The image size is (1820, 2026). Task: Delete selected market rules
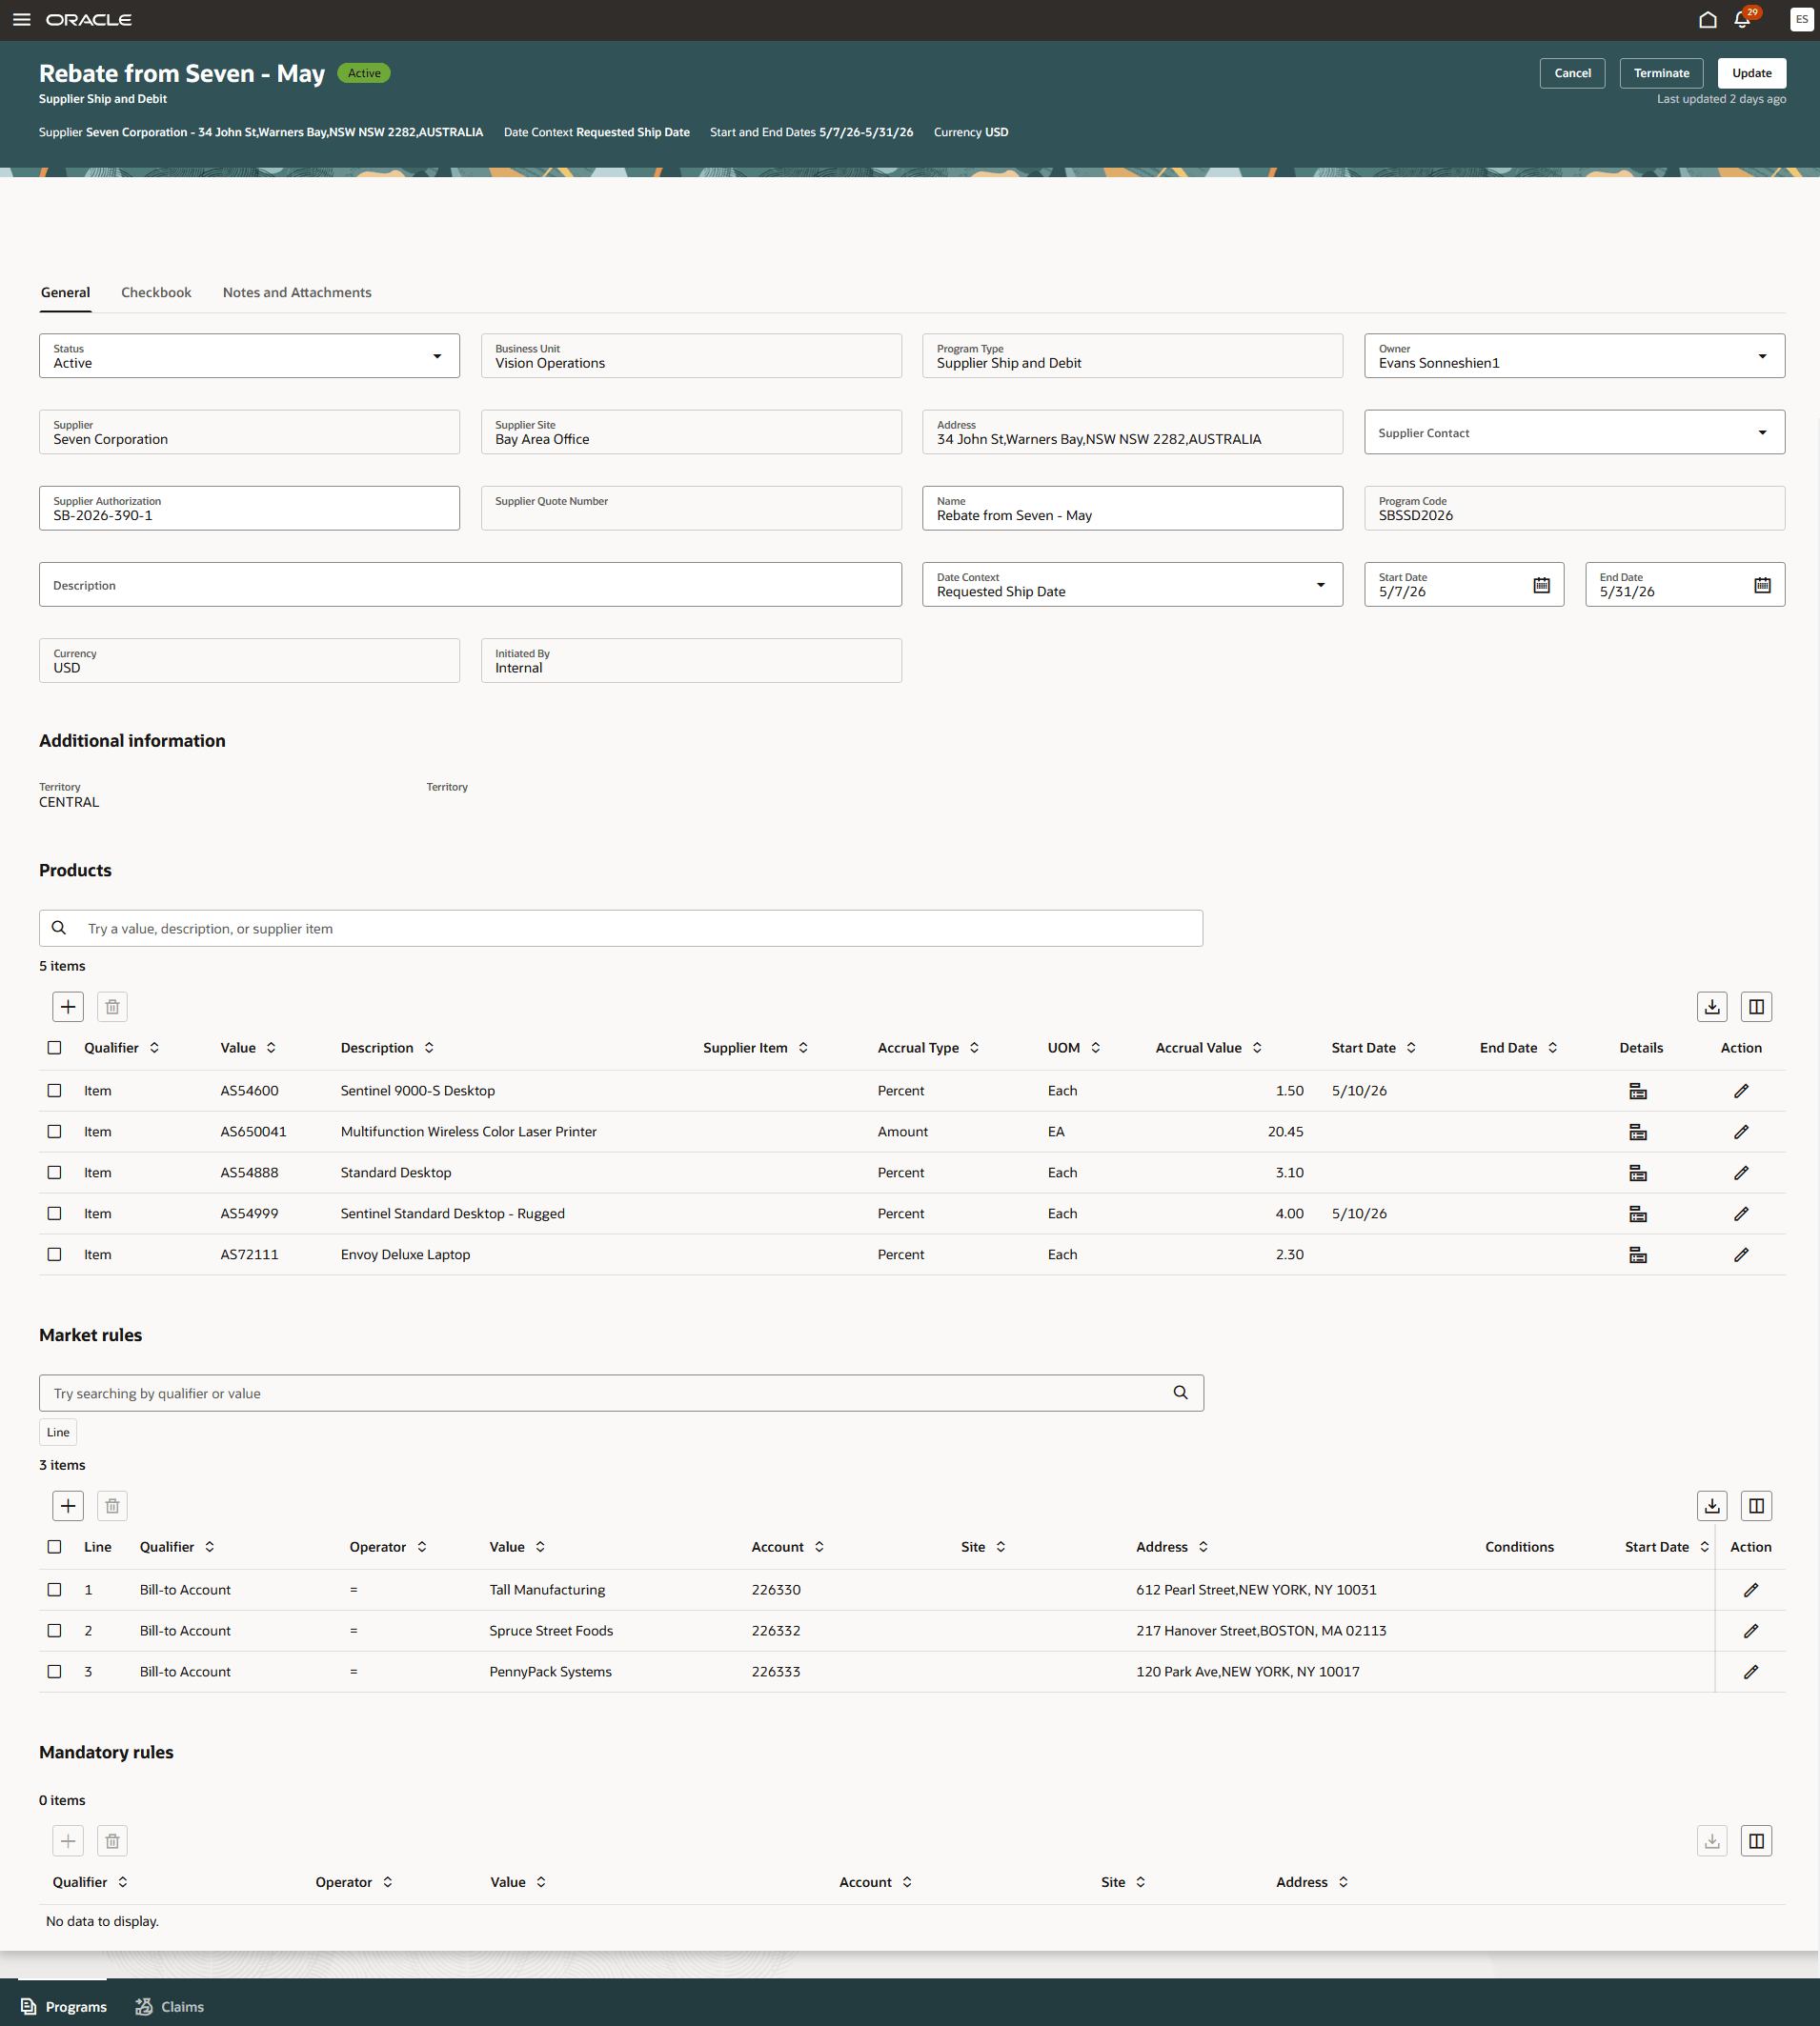pyautogui.click(x=112, y=1506)
